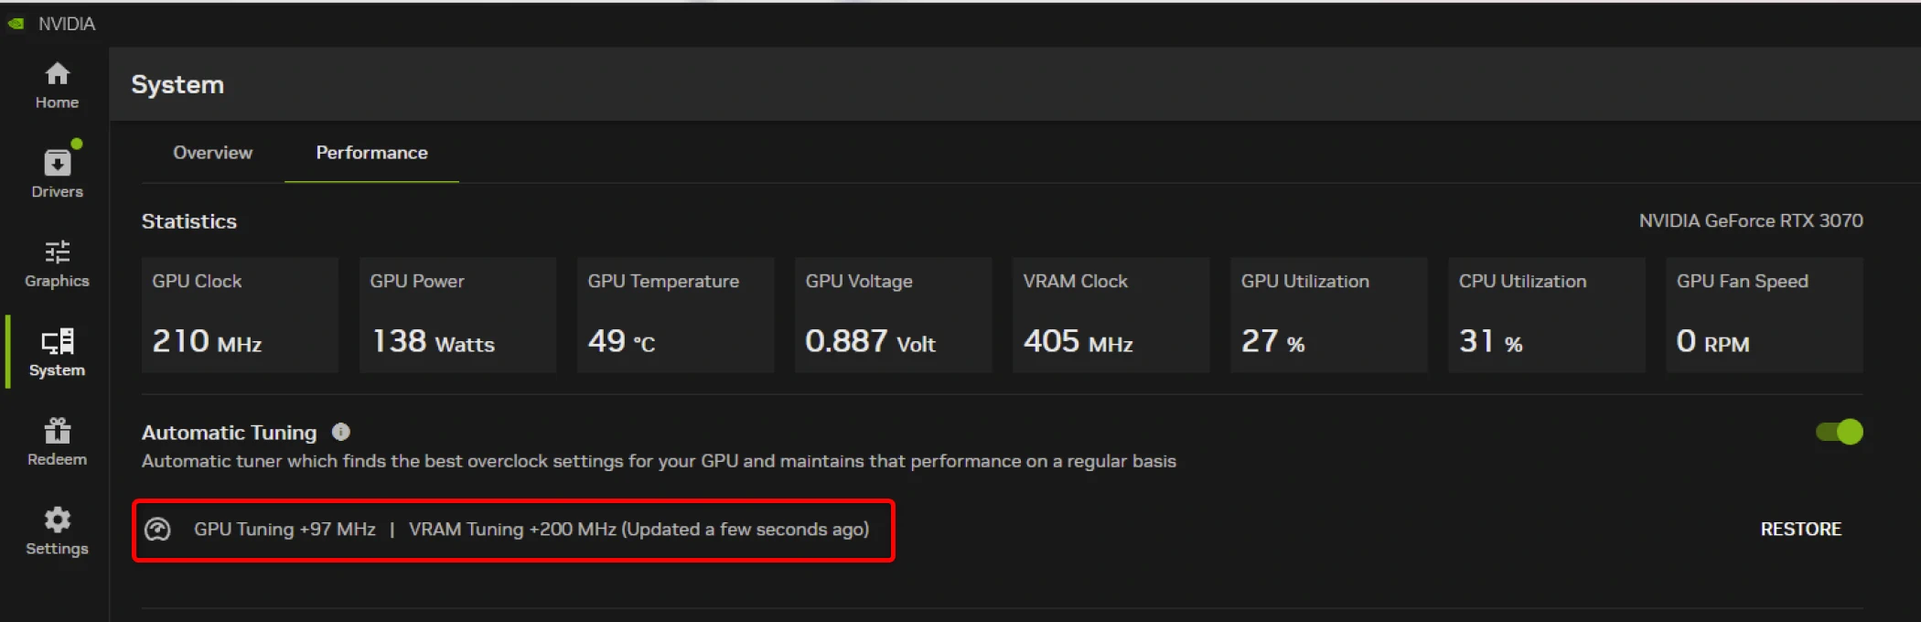Select the GPU Clock 210 MHz card
Screen dimensions: 1921x622
[x=240, y=315]
